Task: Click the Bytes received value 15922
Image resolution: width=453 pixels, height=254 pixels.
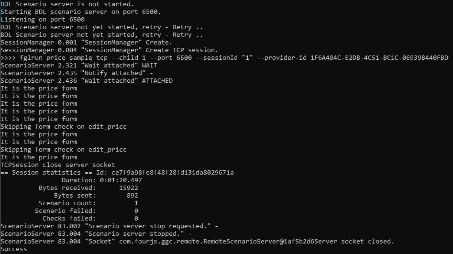Action: coord(129,188)
